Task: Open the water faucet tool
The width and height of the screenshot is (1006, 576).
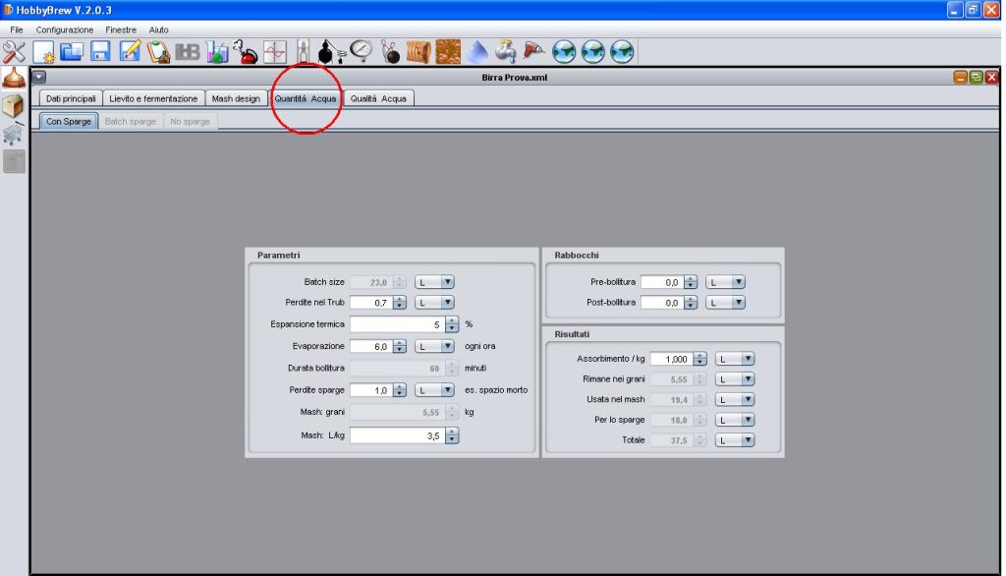Action: (506, 52)
